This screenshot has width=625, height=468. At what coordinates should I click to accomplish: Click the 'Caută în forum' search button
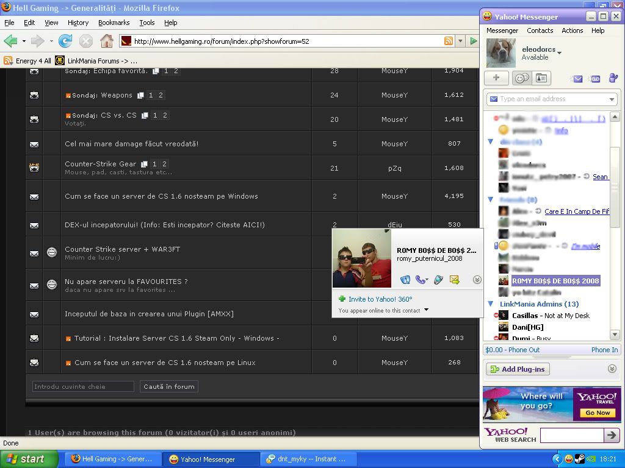(x=169, y=386)
